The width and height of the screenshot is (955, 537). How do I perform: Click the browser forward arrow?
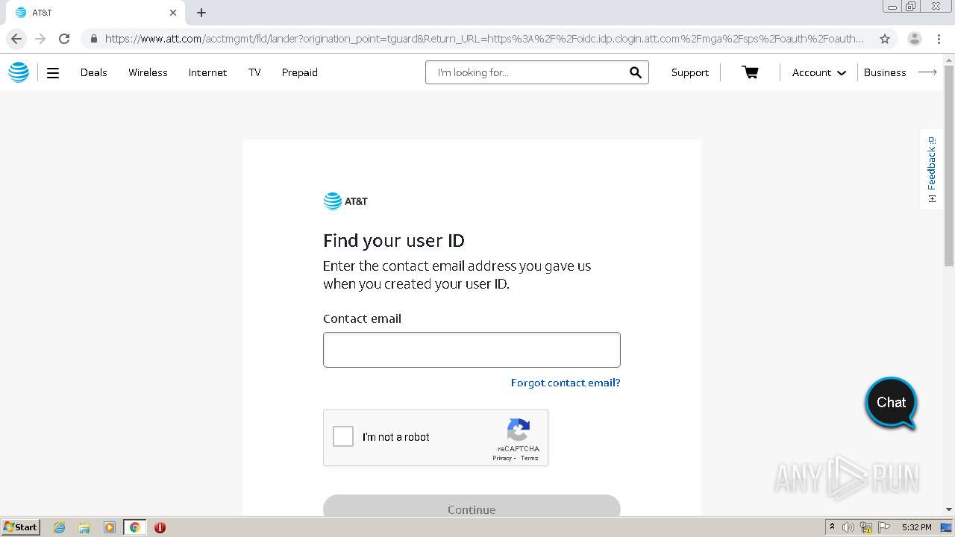coord(40,39)
